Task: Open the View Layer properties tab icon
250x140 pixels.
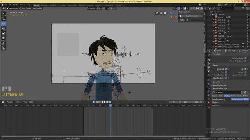Action: 209,68
